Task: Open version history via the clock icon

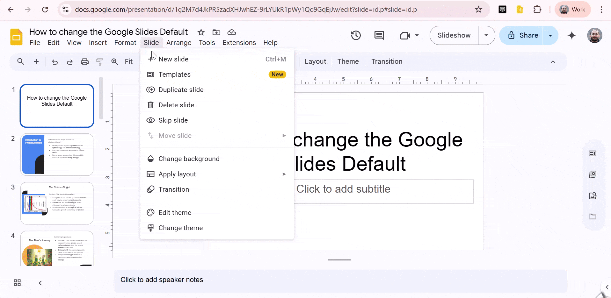Action: click(356, 35)
